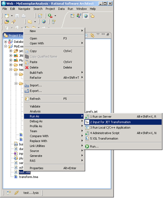Maximize the Project Explorer view
The width and height of the screenshot is (163, 198).
[108, 34]
